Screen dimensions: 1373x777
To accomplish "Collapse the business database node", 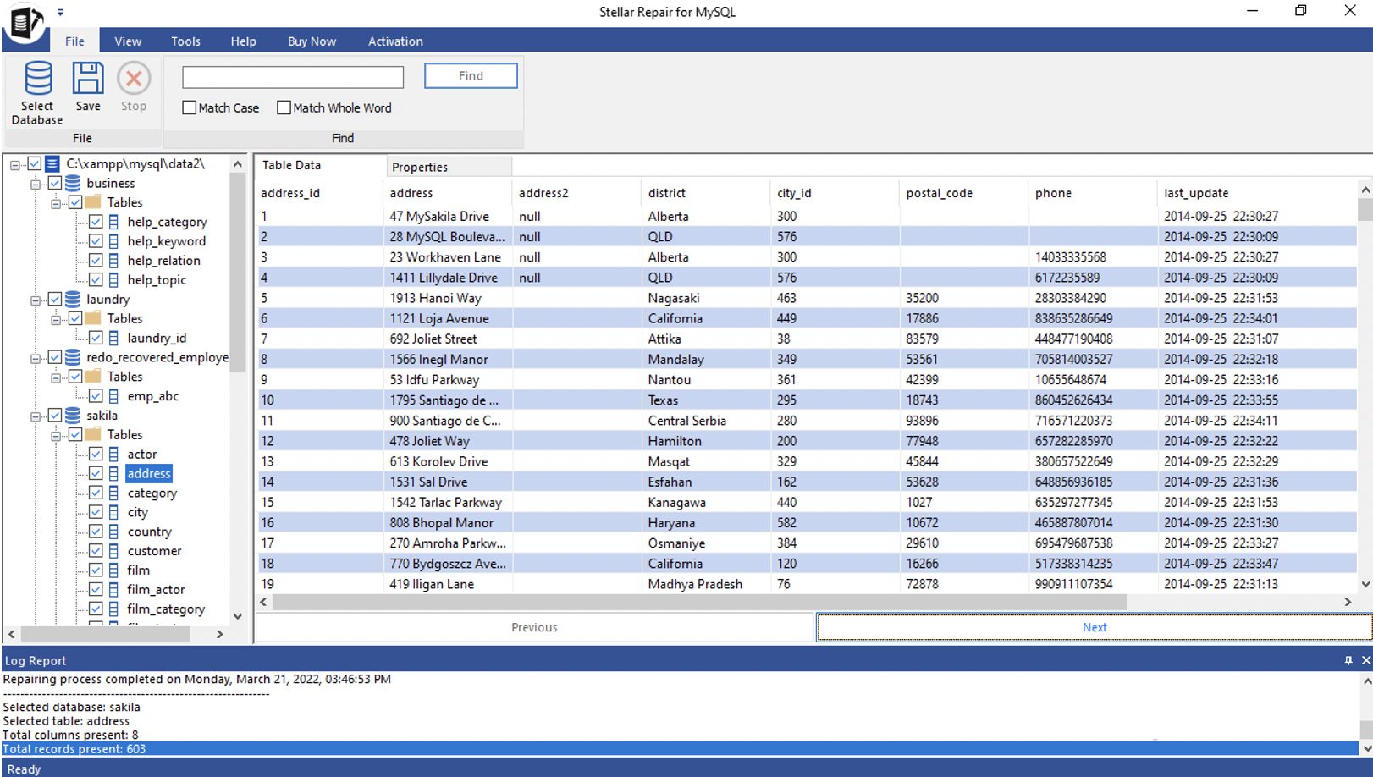I will click(x=34, y=183).
